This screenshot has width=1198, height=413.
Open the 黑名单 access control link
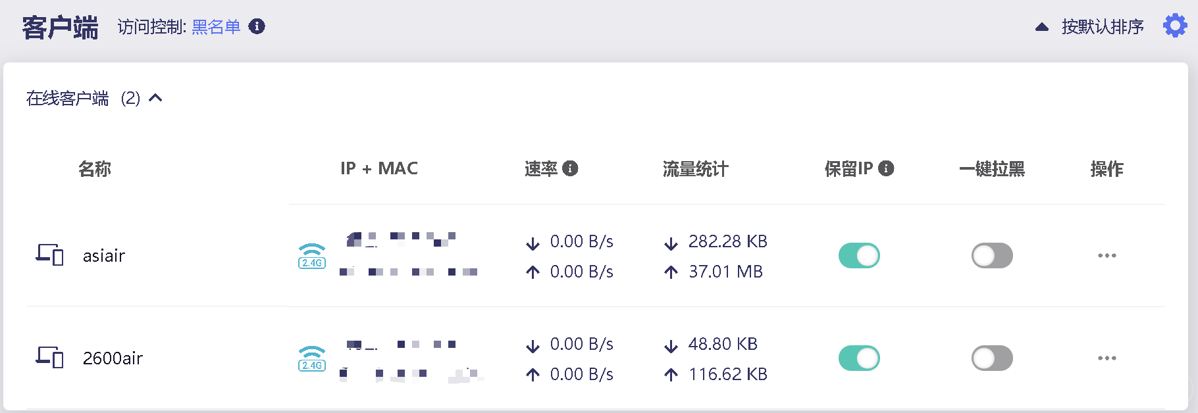[x=216, y=27]
